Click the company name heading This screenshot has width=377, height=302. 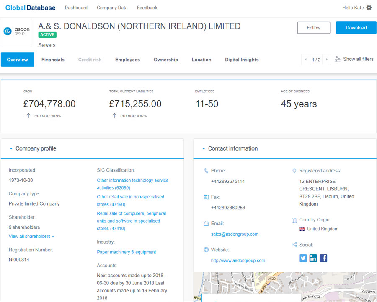139,26
